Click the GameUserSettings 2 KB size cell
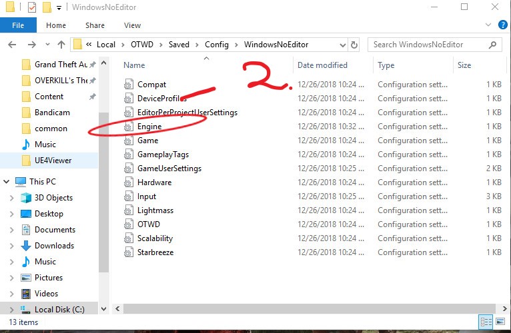The image size is (511, 333). pyautogui.click(x=494, y=168)
